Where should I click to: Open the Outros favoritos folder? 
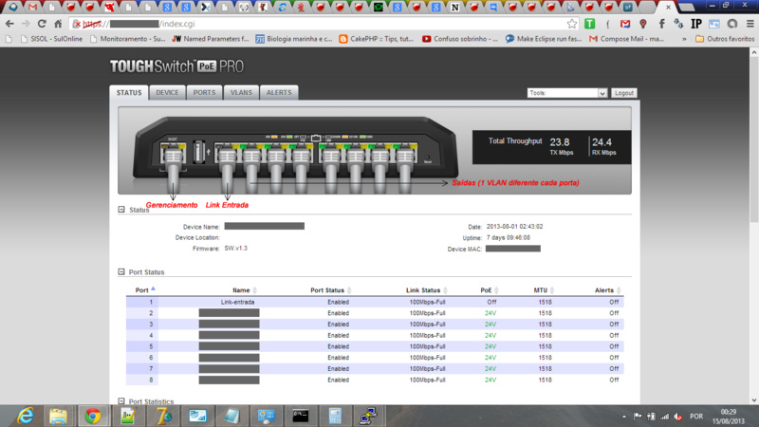pyautogui.click(x=725, y=39)
